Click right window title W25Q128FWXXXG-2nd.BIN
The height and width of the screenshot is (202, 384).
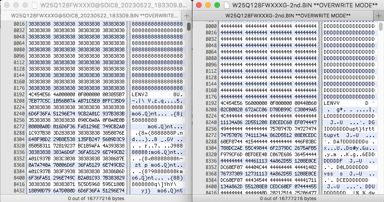click(304, 5)
